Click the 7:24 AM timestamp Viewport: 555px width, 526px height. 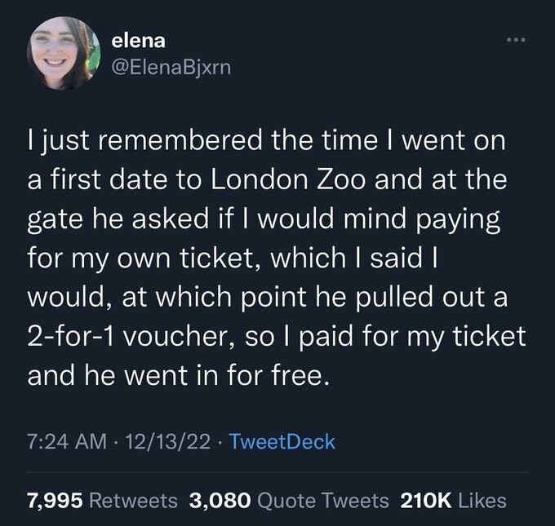click(67, 441)
